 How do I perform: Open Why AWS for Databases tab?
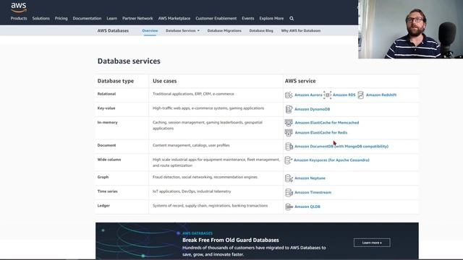301,30
